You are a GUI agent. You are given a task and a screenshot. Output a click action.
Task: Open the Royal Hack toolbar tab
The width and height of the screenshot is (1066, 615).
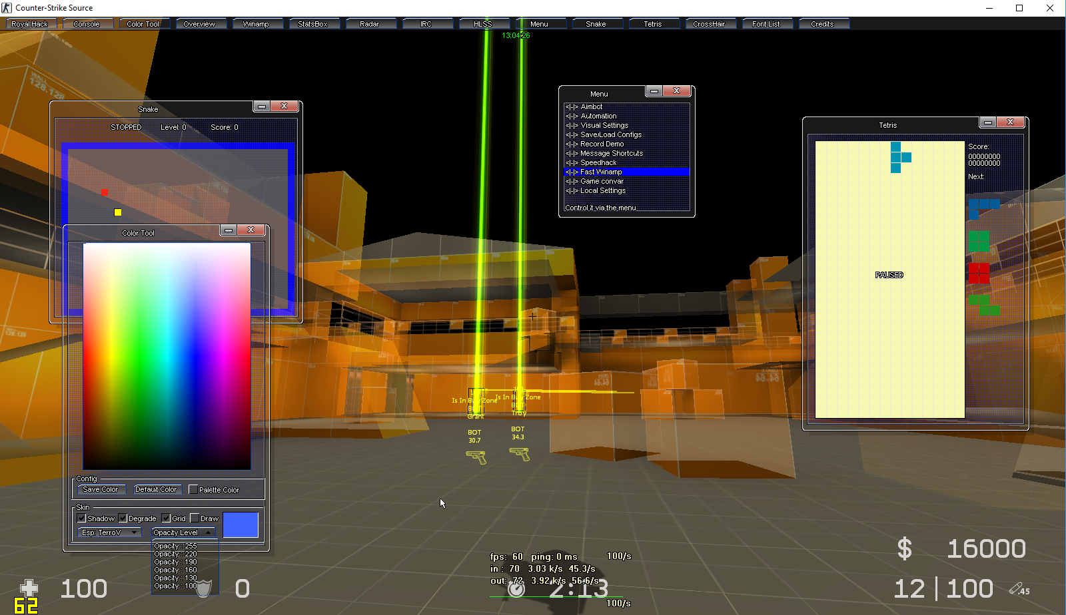coord(30,24)
